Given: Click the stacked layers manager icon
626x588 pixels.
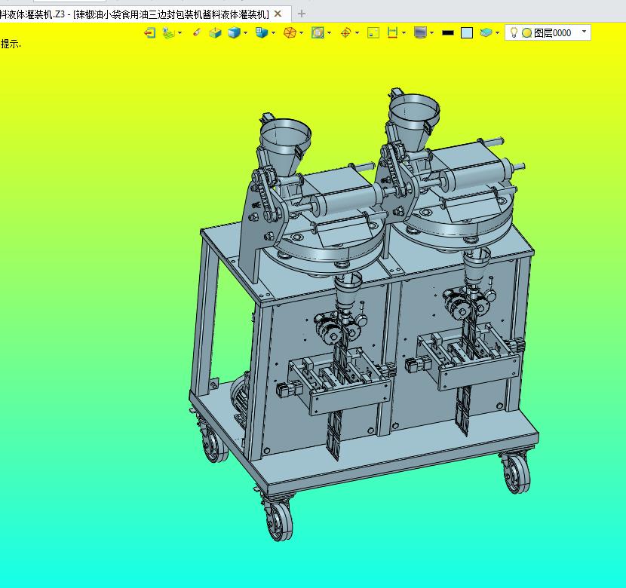Looking at the screenshot, I should [486, 32].
